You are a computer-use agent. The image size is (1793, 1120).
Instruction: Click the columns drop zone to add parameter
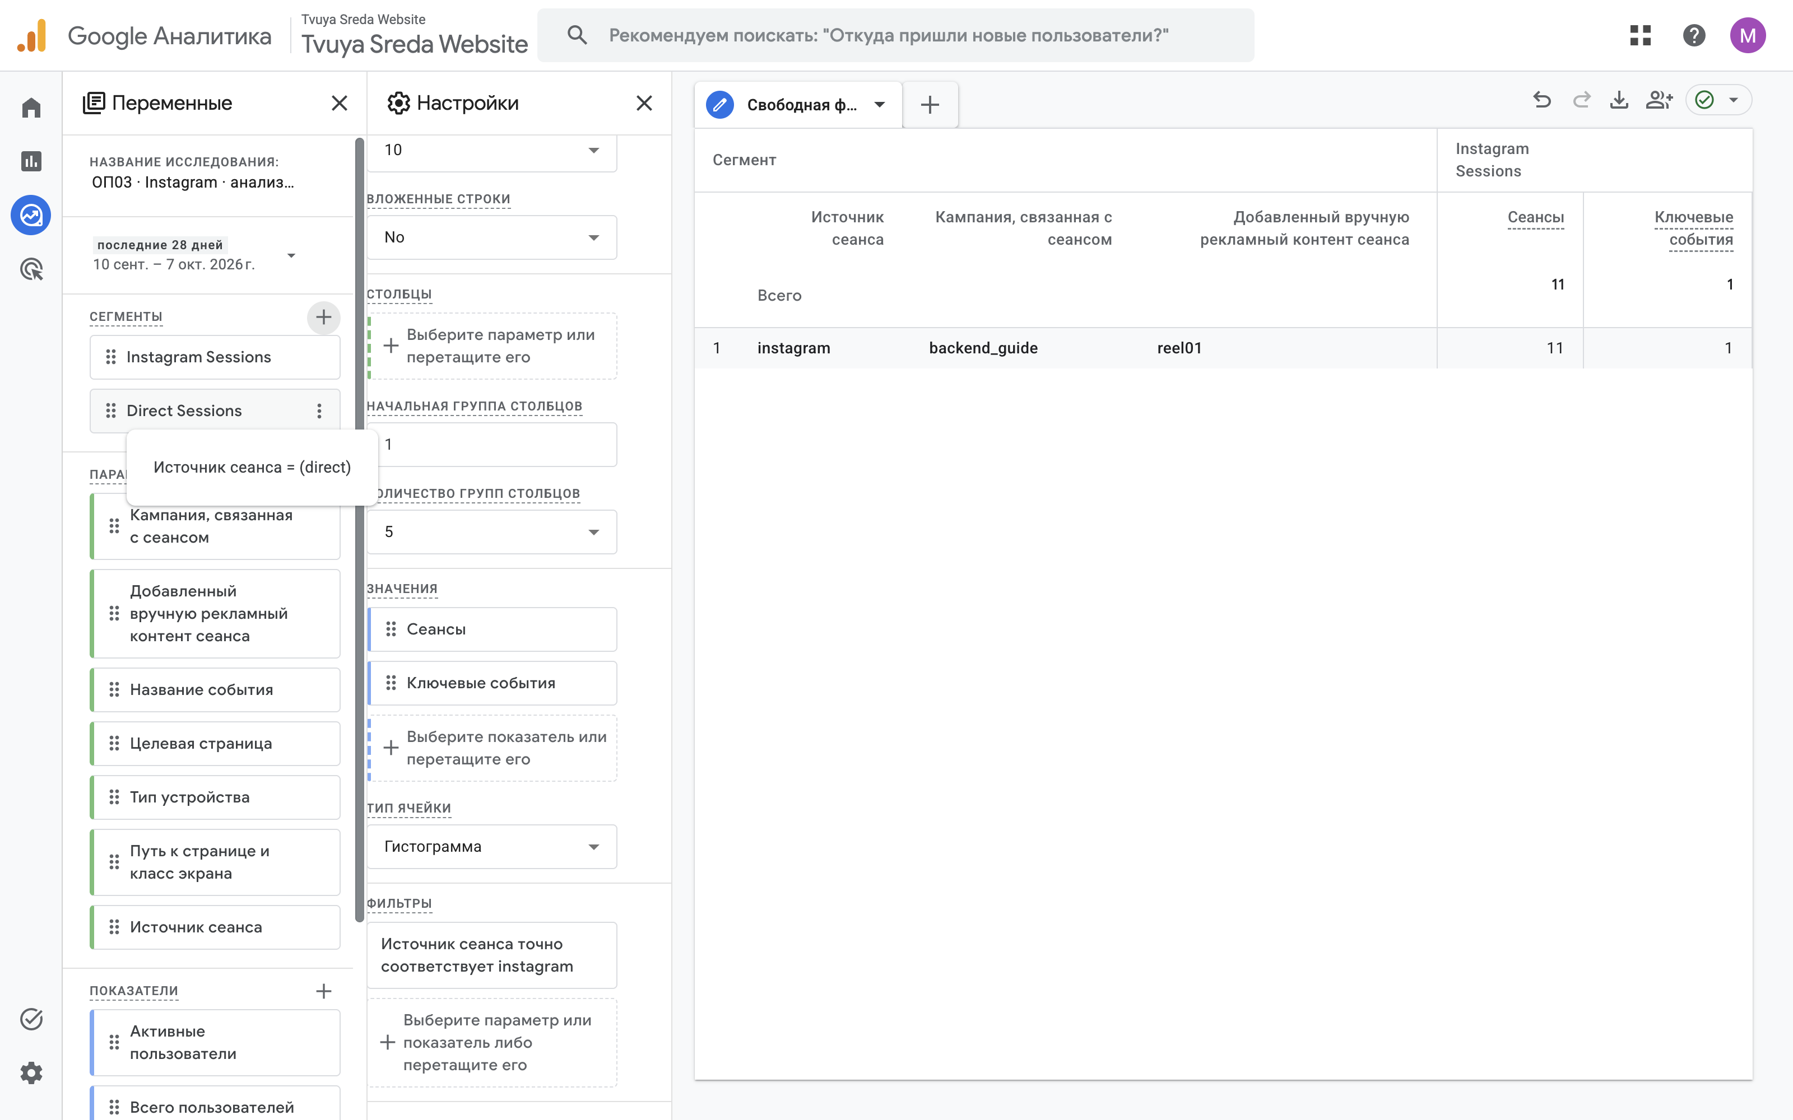coord(492,346)
